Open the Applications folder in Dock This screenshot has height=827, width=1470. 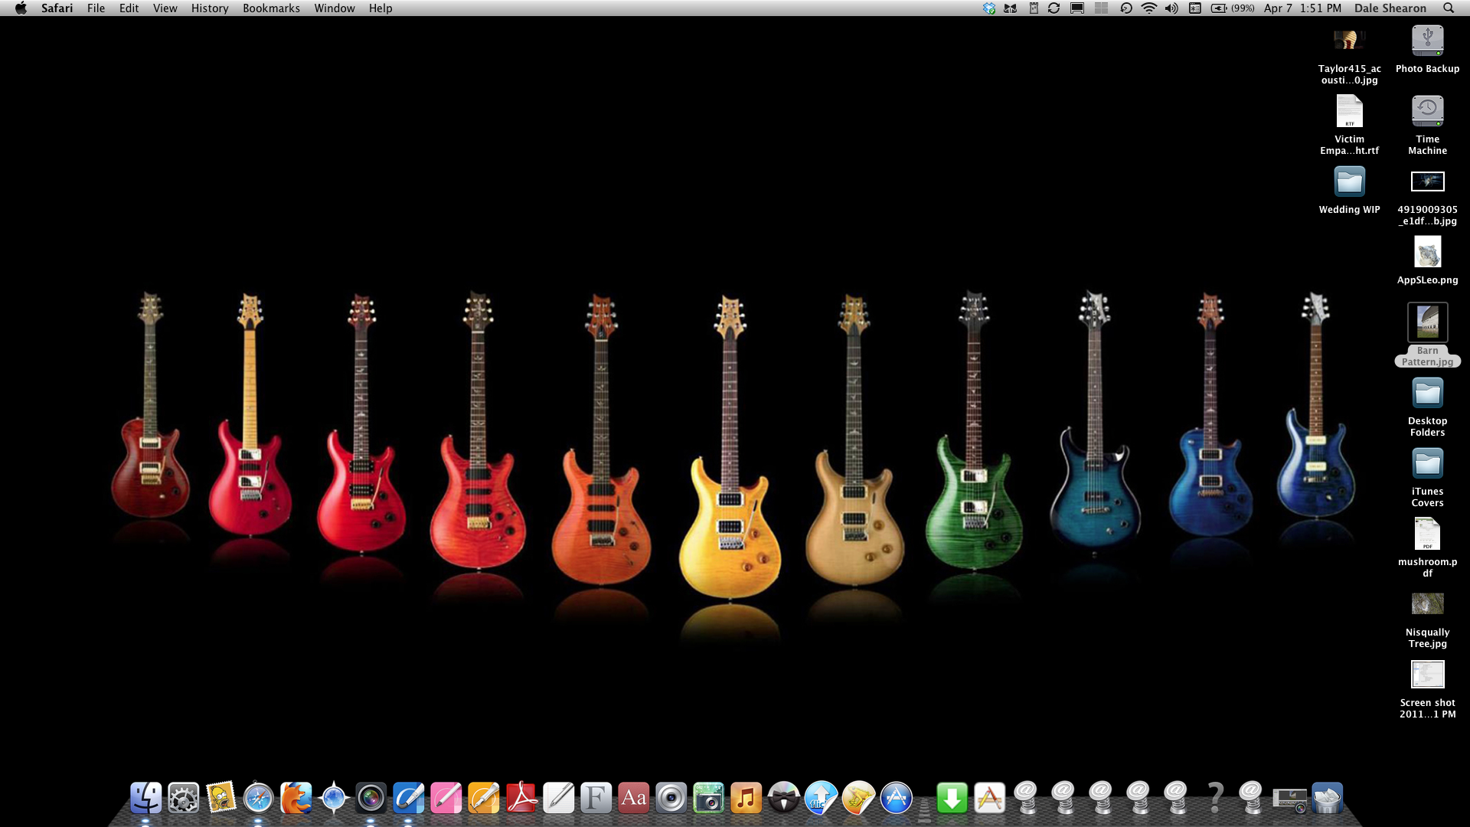[989, 798]
